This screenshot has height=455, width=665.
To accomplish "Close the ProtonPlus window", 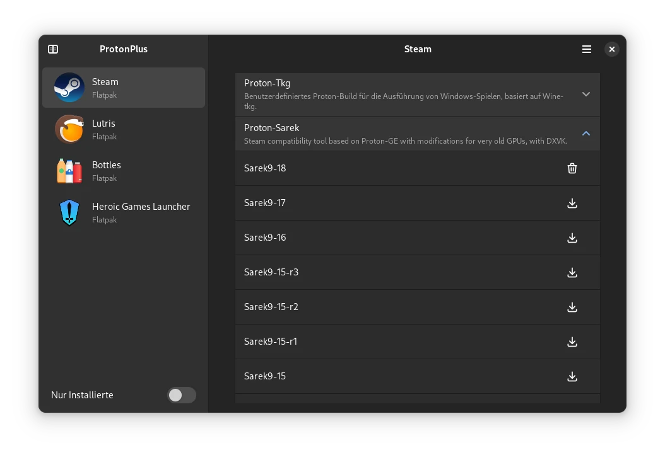I will 611,49.
